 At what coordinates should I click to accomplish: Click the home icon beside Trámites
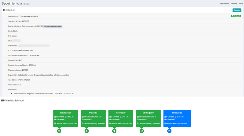[x=21, y=4]
